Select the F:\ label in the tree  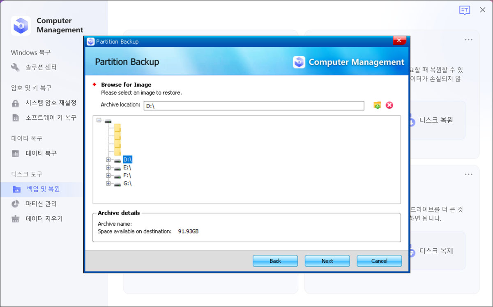pos(127,176)
